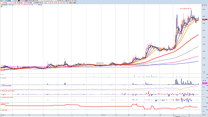Viewport: 208px width, 117px height.
Task: Open the date field in the top toolbar
Action: (x=73, y=1)
